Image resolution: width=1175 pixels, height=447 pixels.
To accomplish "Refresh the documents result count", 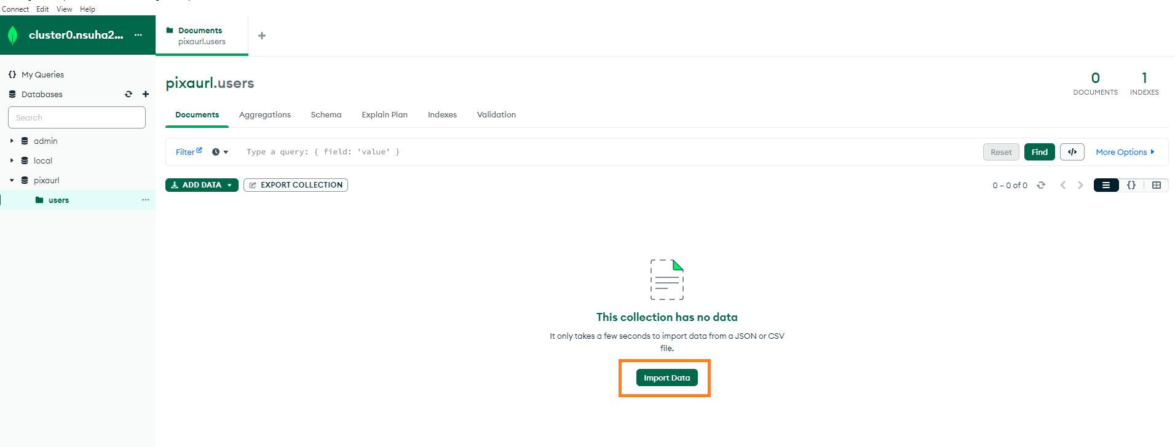I will [1041, 185].
